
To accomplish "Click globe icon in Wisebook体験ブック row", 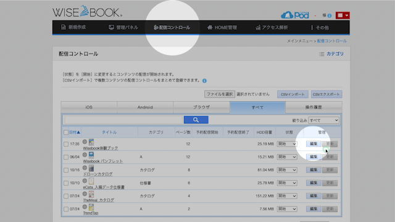I will [85, 142].
